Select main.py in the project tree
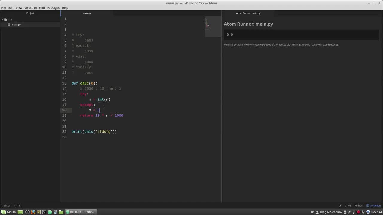The width and height of the screenshot is (383, 215). (16, 25)
